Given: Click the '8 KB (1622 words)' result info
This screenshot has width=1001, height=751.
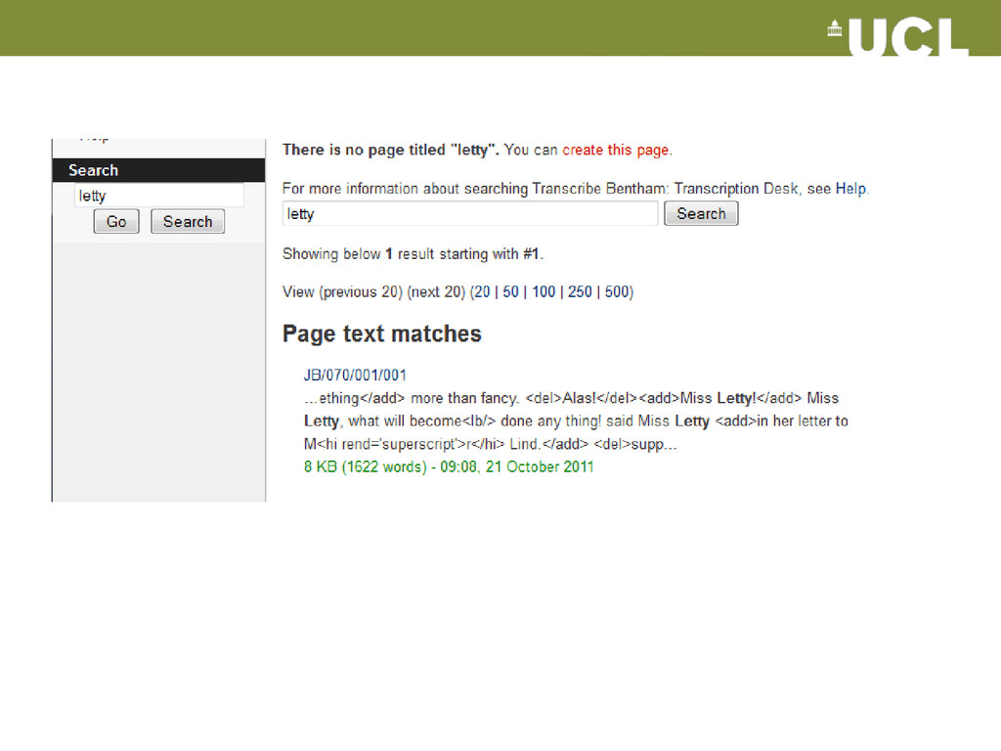Looking at the screenshot, I should 366,466.
